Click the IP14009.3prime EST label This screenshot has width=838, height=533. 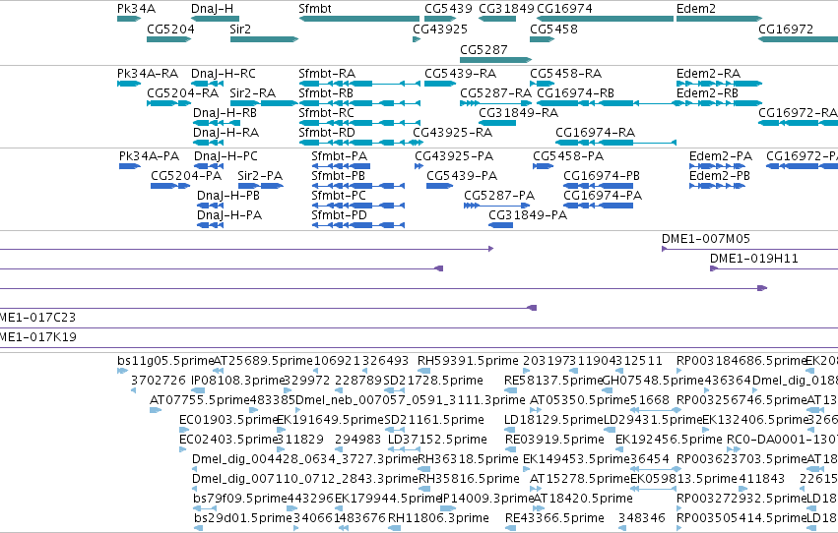point(487,499)
